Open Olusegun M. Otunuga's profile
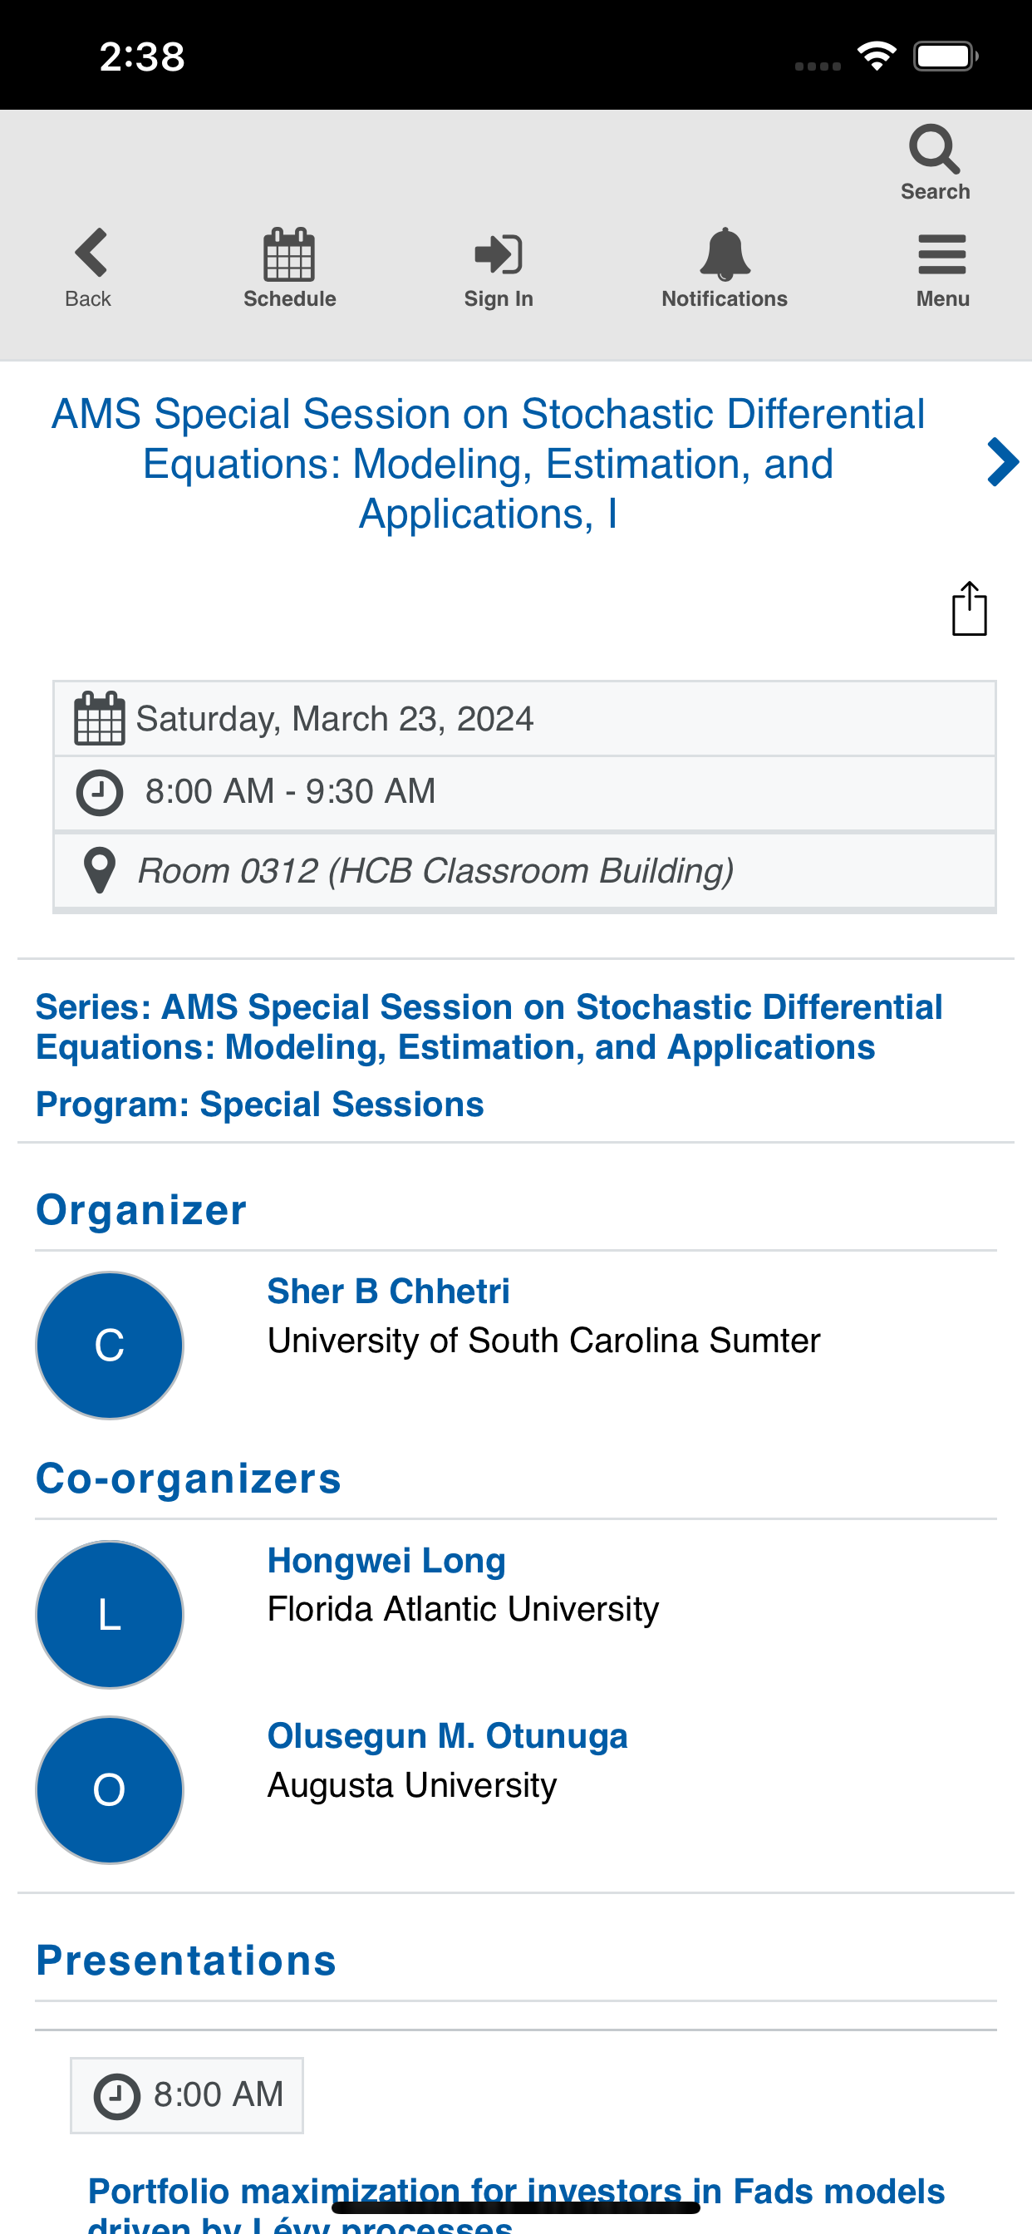 [447, 1736]
